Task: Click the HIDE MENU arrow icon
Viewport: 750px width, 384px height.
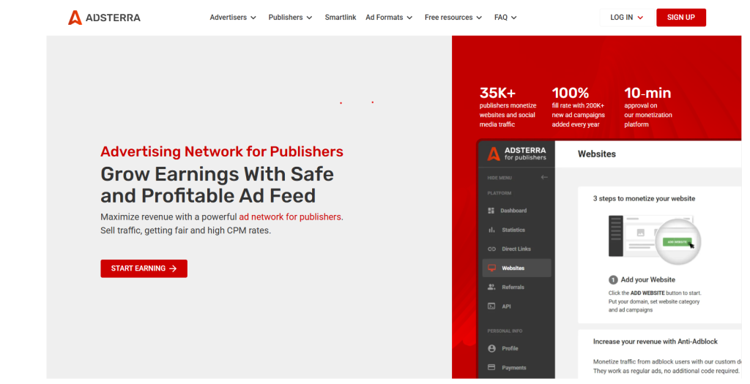Action: [544, 177]
